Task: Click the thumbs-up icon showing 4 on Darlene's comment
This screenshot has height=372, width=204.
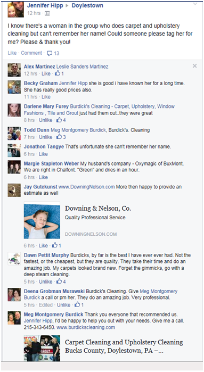Action: coord(59,120)
